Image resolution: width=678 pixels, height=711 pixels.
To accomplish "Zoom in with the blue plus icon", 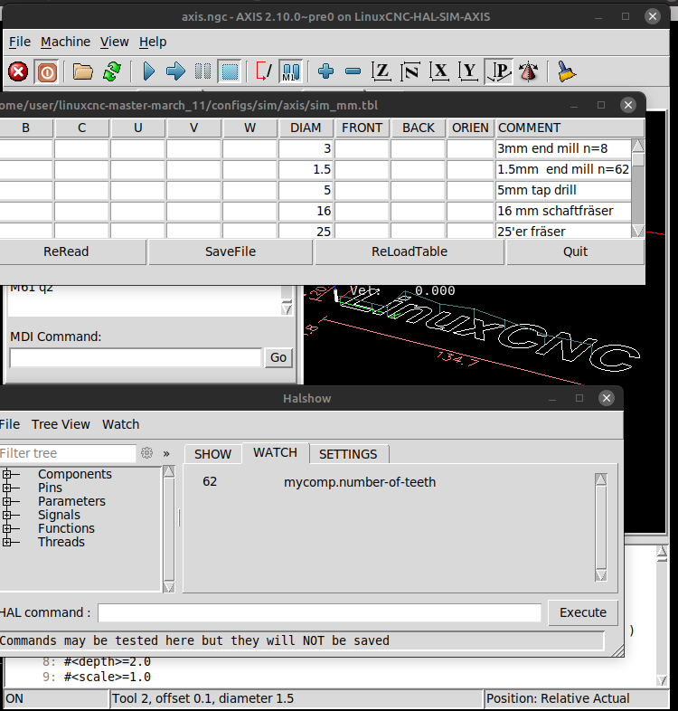I will [325, 71].
